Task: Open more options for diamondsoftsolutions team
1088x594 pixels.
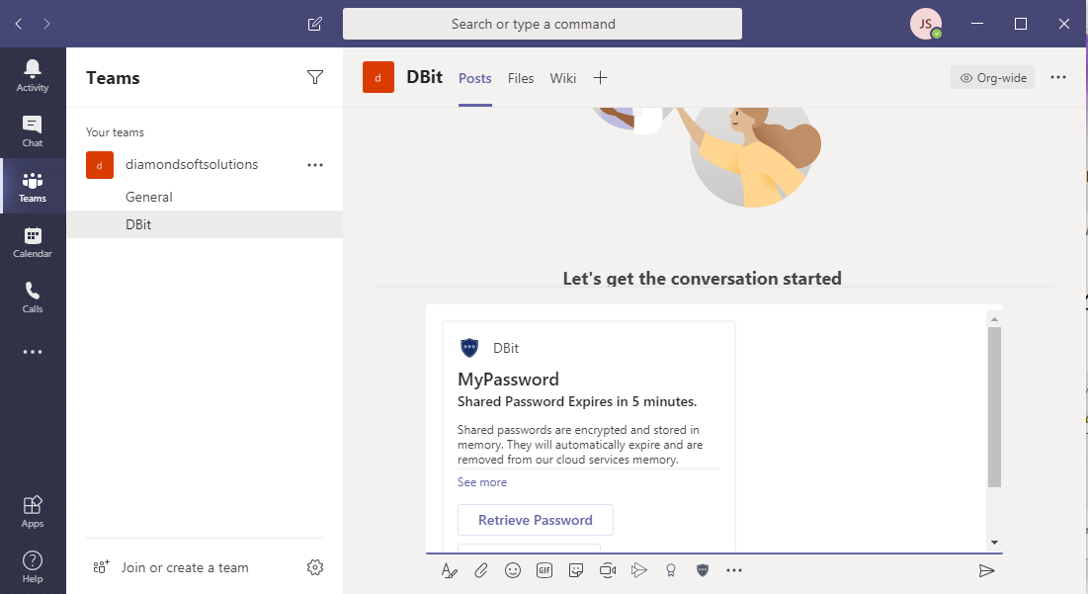Action: (x=315, y=165)
